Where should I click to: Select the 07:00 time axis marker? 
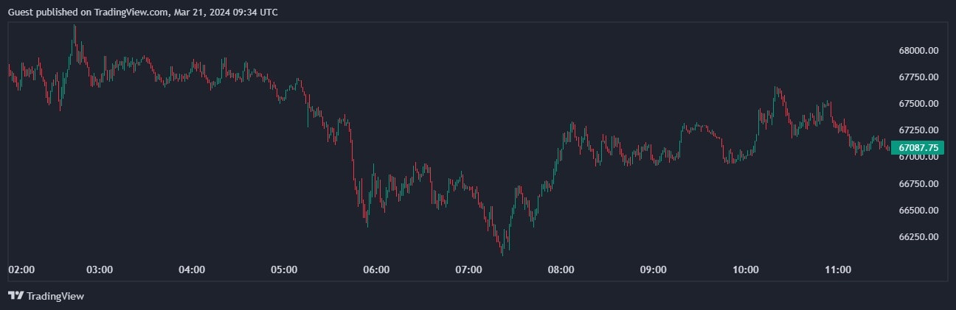click(x=468, y=270)
